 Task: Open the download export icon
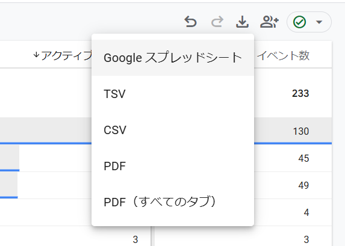tap(242, 22)
